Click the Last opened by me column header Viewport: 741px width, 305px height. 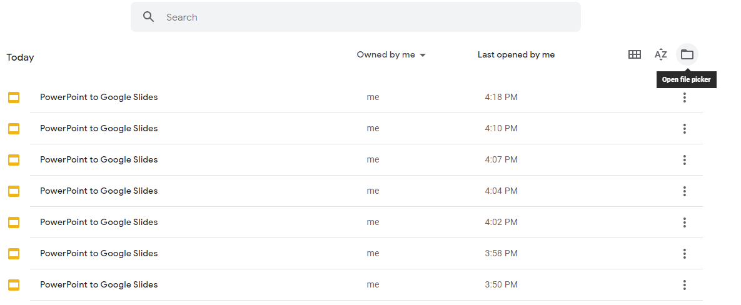click(516, 55)
